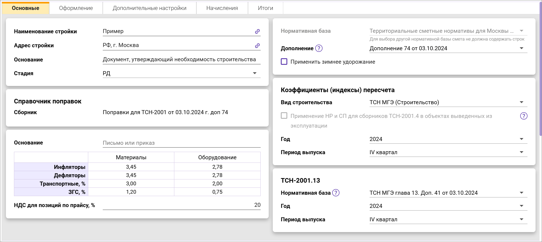This screenshot has width=542, height=242.
Task: Click link icon beside Адрес стройки field
Action: [257, 46]
